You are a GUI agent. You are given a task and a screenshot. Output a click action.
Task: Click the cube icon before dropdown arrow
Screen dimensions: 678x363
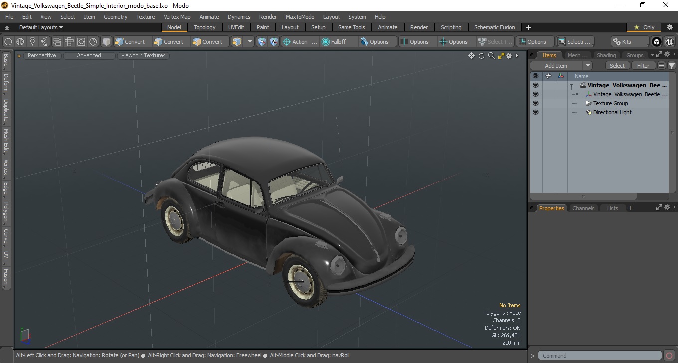(x=237, y=42)
